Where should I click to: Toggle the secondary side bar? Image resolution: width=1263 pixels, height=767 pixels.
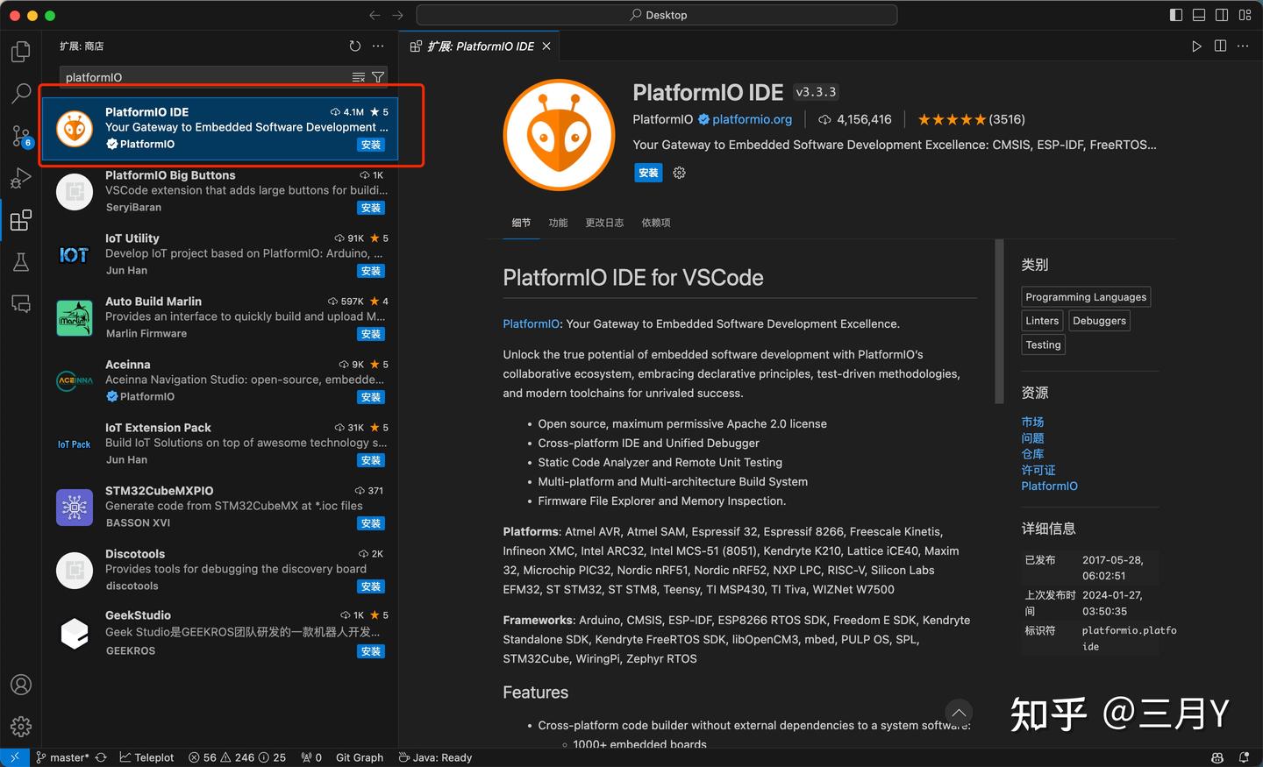tap(1221, 15)
